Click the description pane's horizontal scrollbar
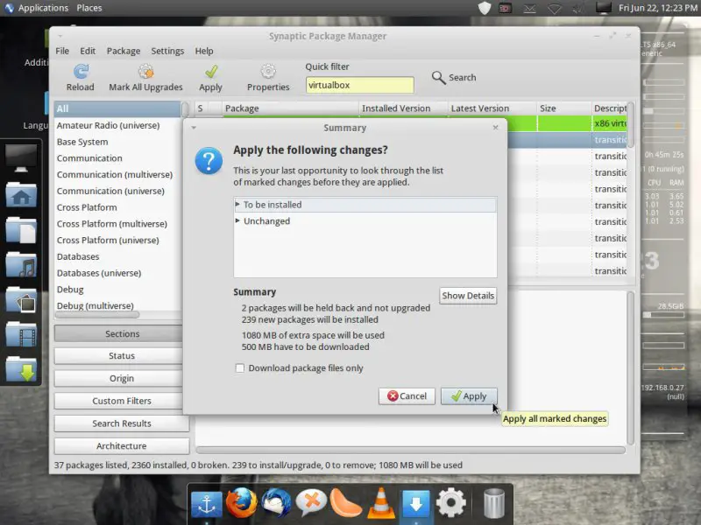The width and height of the screenshot is (701, 525). click(410, 450)
